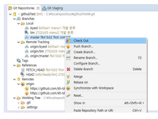Select the FETCH_HEAD reference row
The height and width of the screenshot is (119, 158).
(x=43, y=70)
